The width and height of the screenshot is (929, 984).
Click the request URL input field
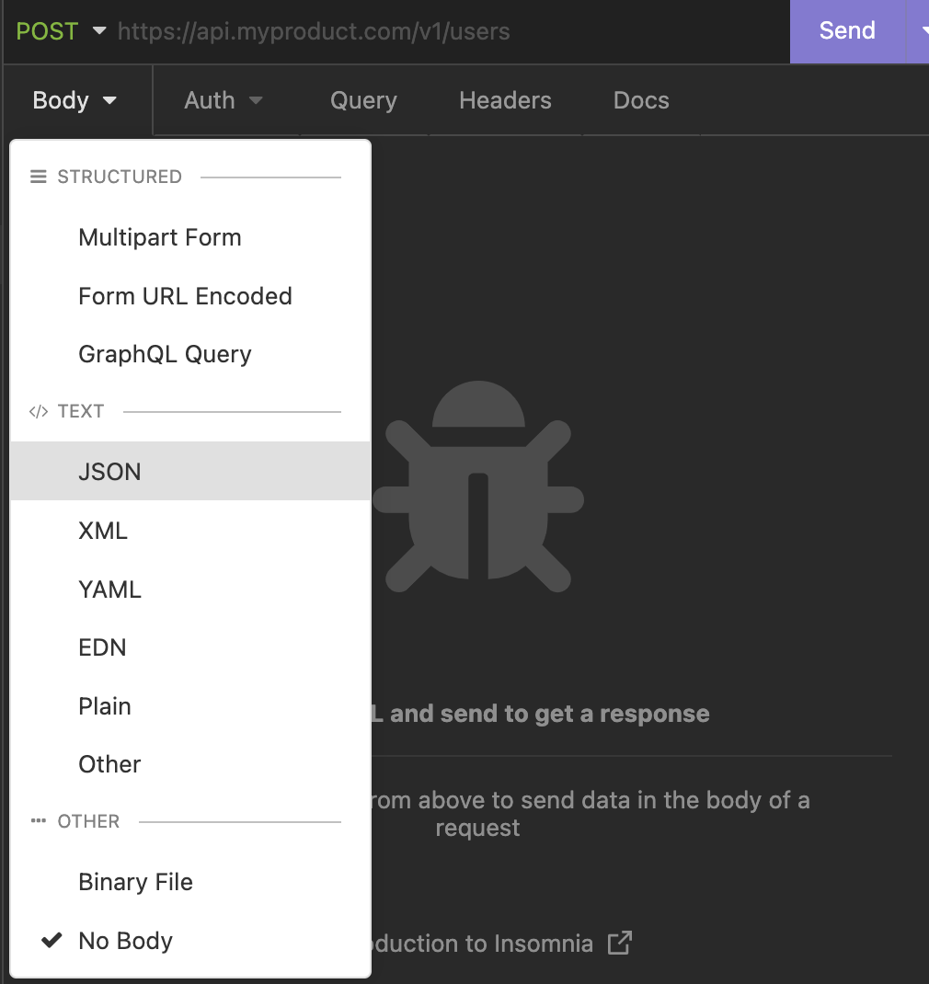(451, 31)
